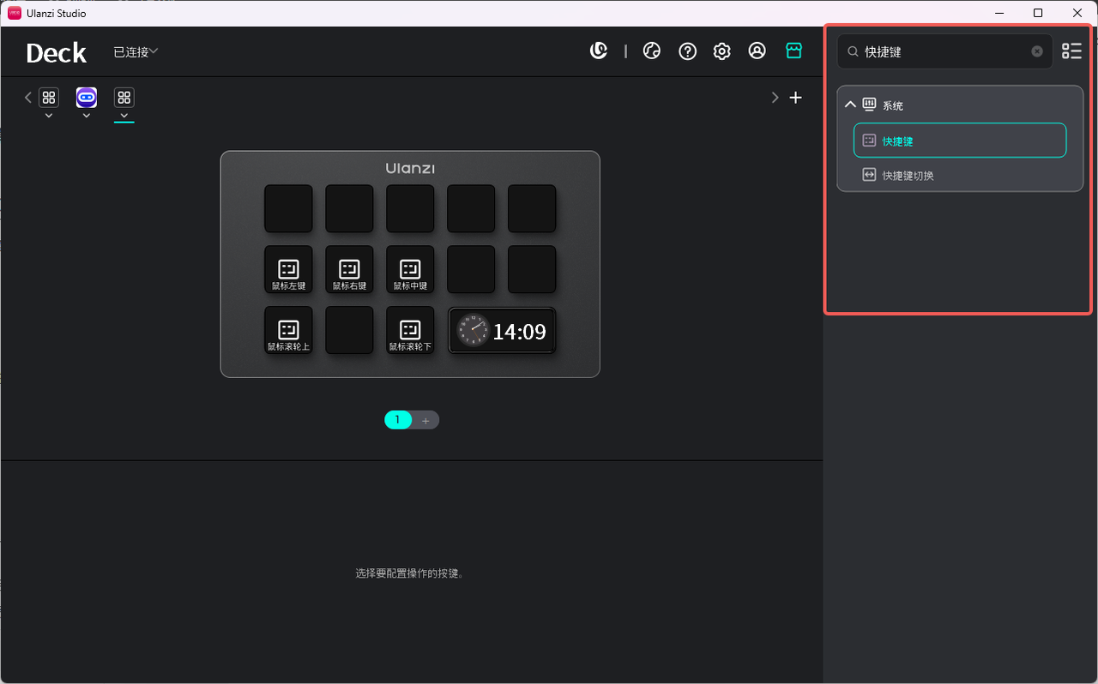Click the clock widget showing 14:09
Viewport: 1098px width, 684px height.
coord(502,331)
